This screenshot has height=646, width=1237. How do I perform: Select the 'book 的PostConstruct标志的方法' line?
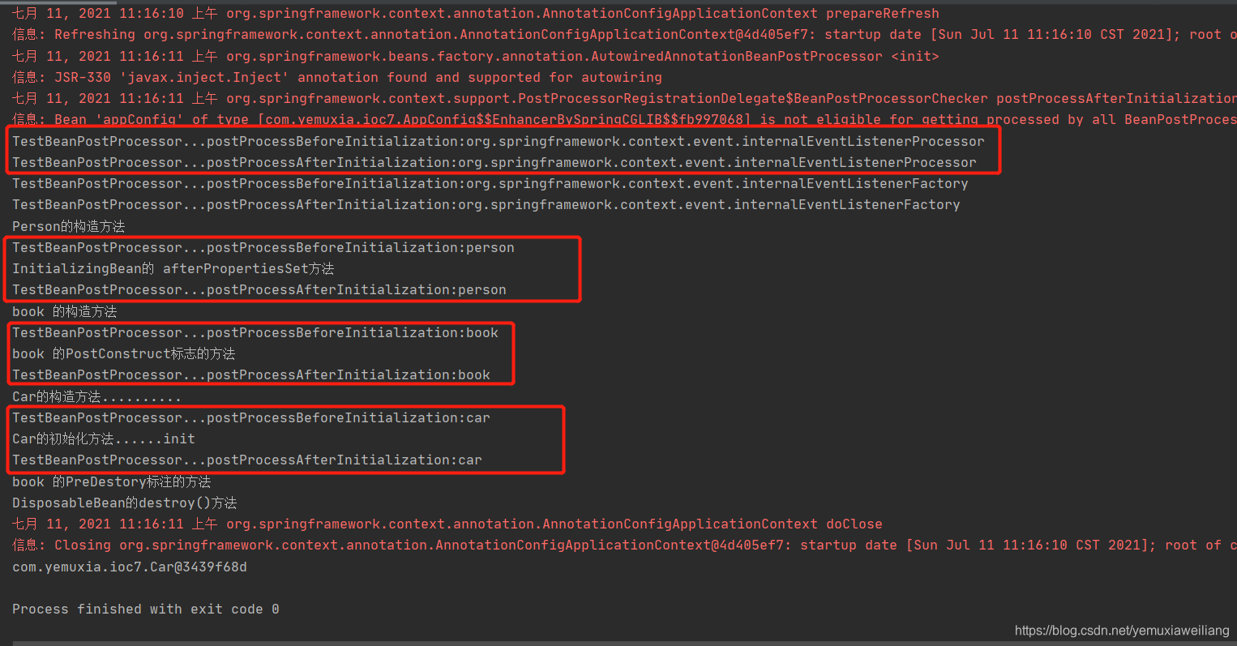(x=124, y=354)
